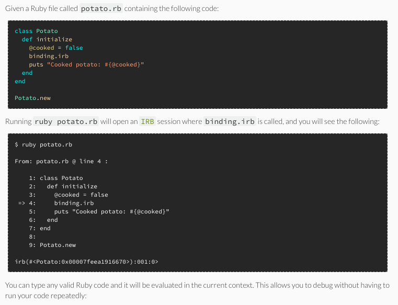The width and height of the screenshot is (398, 305).
Task: Click inline binding.irb code in the paragraph
Action: coord(230,121)
